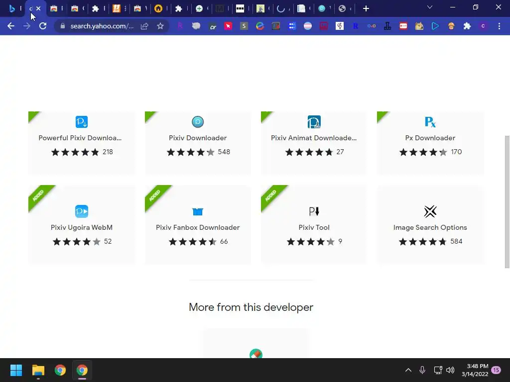Open File Explorer from the taskbar
Image resolution: width=510 pixels, height=382 pixels.
pos(38,370)
